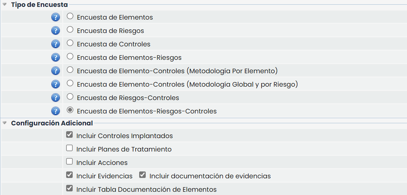This screenshot has width=407, height=195.
Task: Collapse the Configuración Adicional section
Action: pyautogui.click(x=5, y=123)
